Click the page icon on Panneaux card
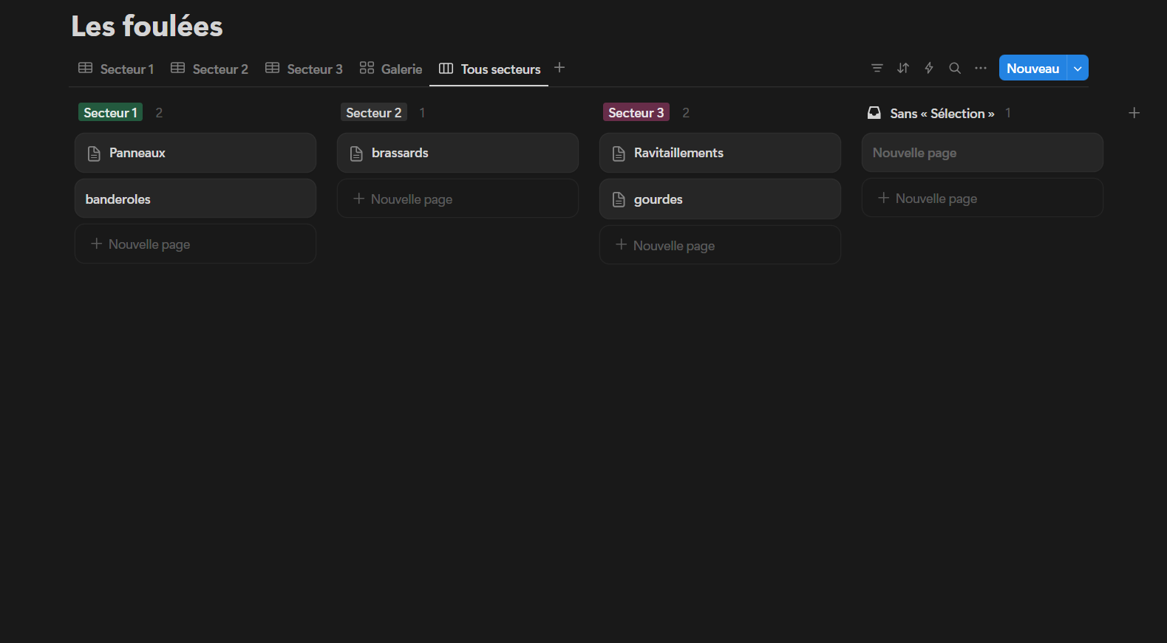Viewport: 1167px width, 643px height. [x=94, y=154]
